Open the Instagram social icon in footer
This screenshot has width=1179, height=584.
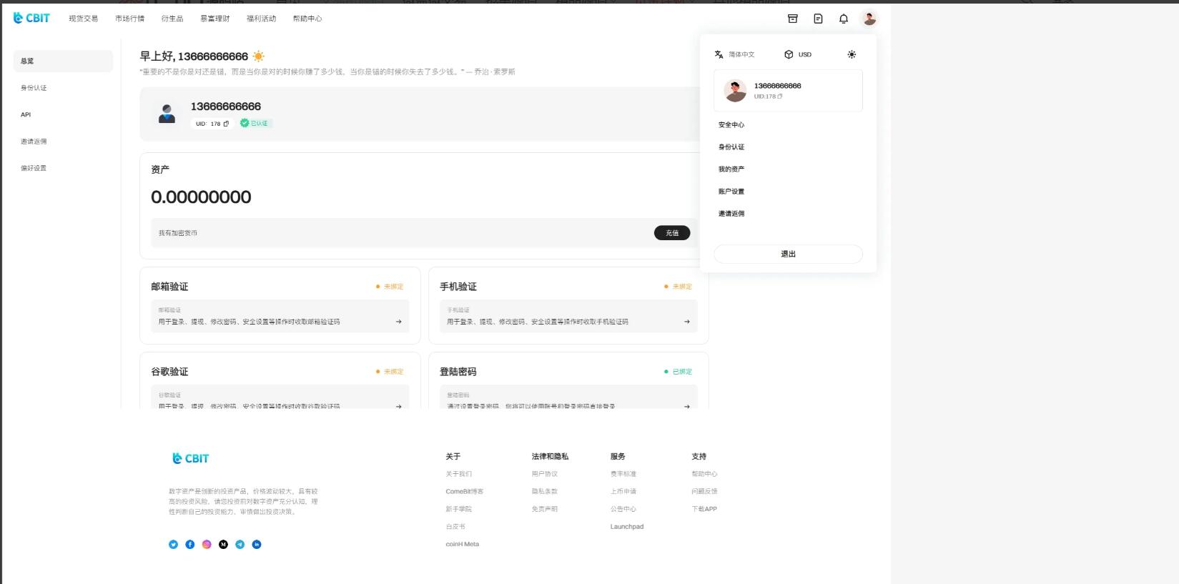click(207, 545)
